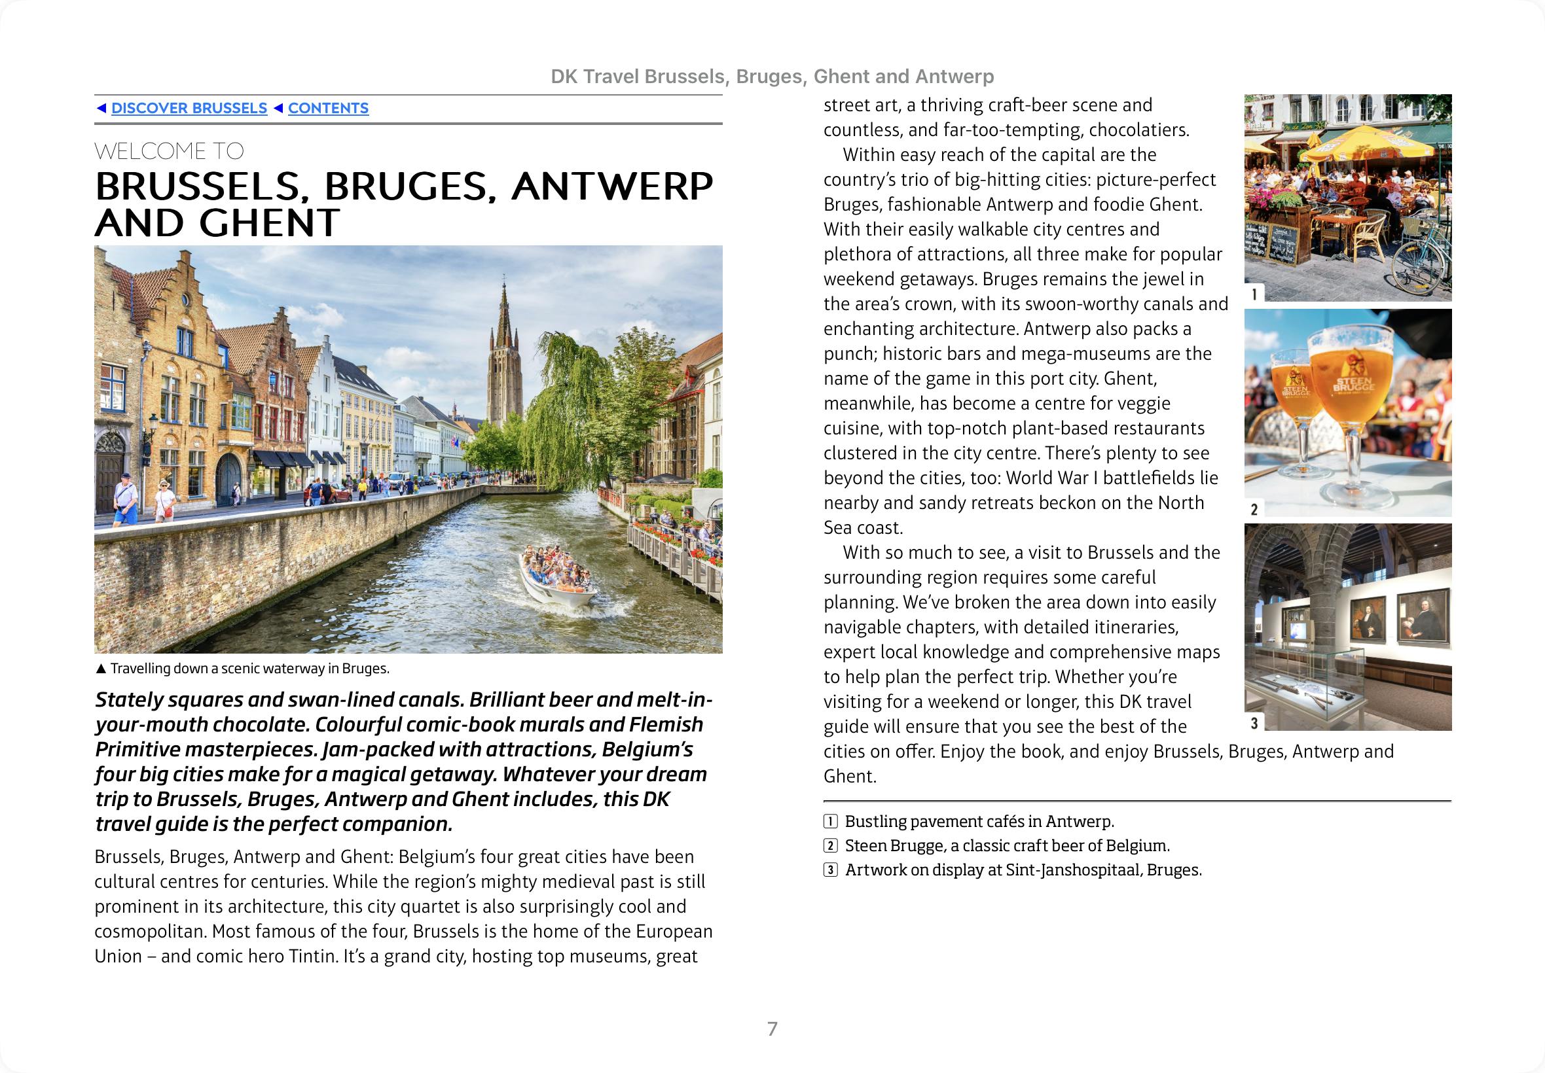The image size is (1545, 1073).
Task: Click the upward triangle beside the Bruges caption
Action: 101,669
